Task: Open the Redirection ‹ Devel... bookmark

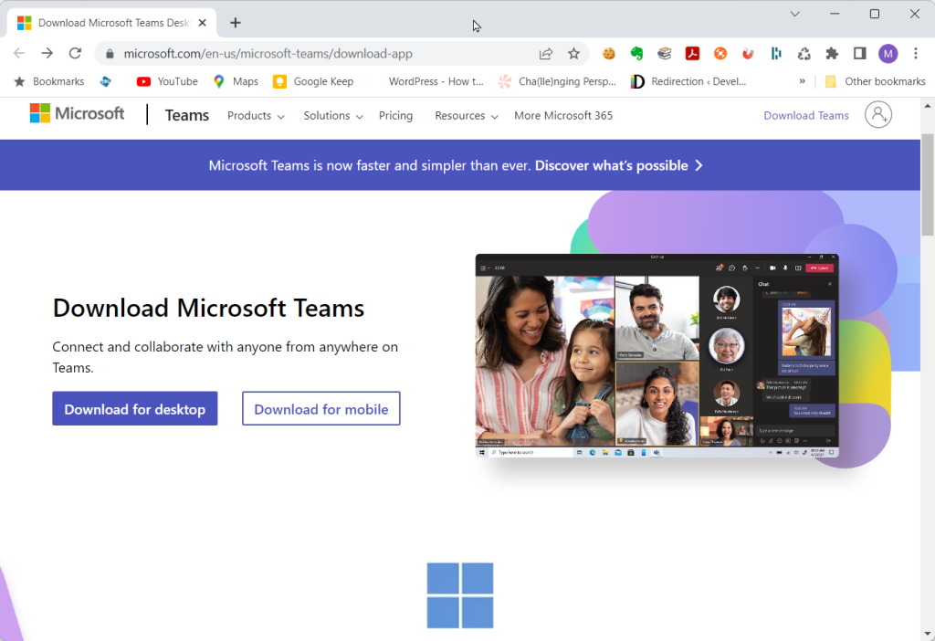Action: 688,81
